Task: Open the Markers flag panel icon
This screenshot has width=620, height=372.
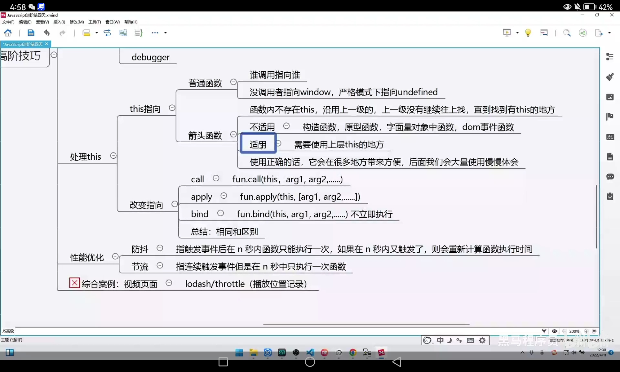Action: pyautogui.click(x=610, y=117)
